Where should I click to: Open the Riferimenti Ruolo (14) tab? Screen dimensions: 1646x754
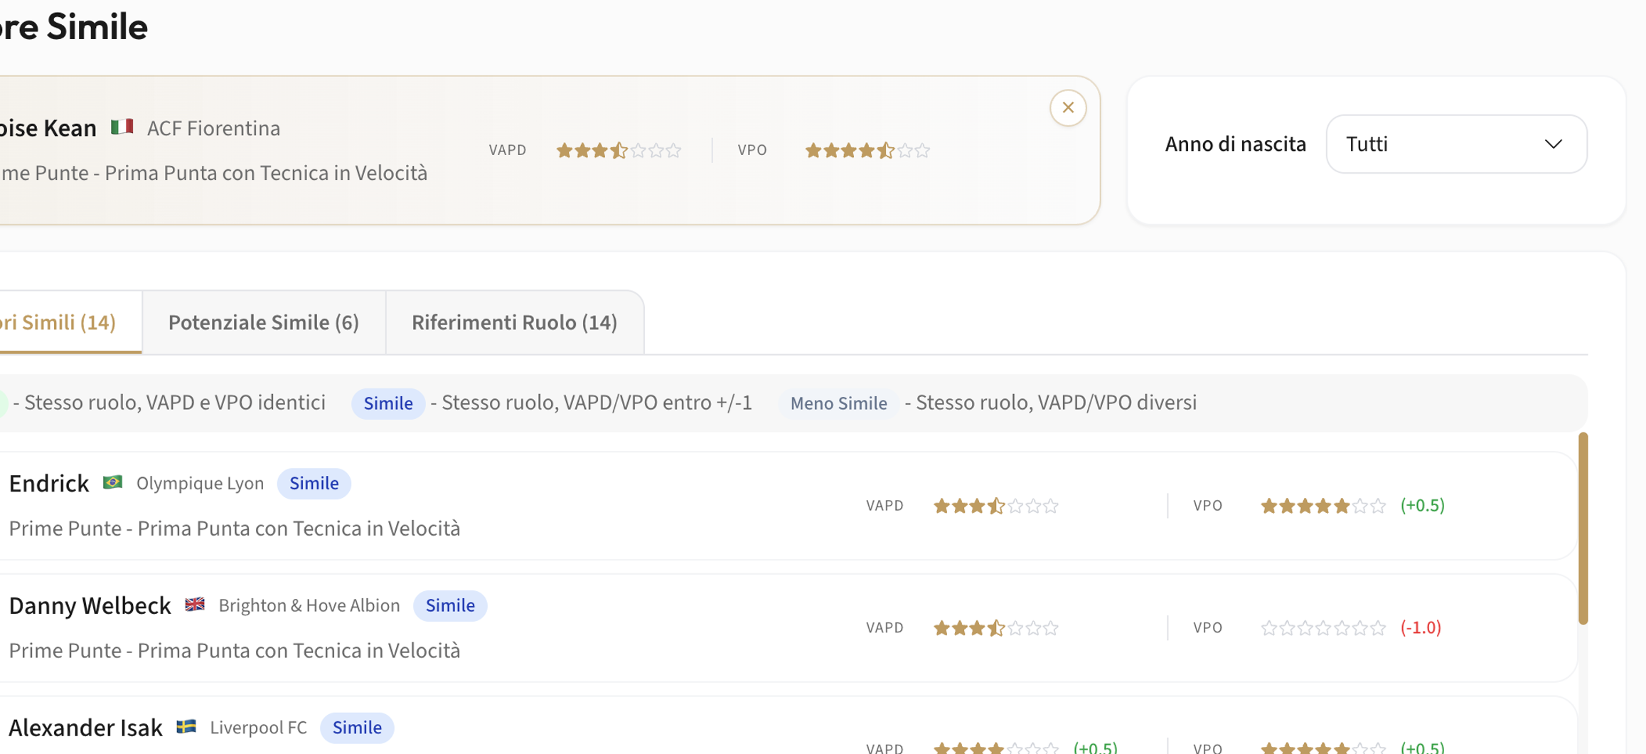tap(514, 322)
